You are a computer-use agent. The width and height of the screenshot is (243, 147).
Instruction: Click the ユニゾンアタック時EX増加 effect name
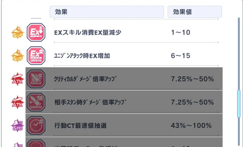(x=82, y=56)
